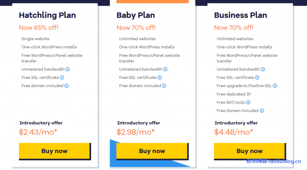This screenshot has height=170, width=307.
Task: Click the Business Plan heading
Action: coord(240,15)
